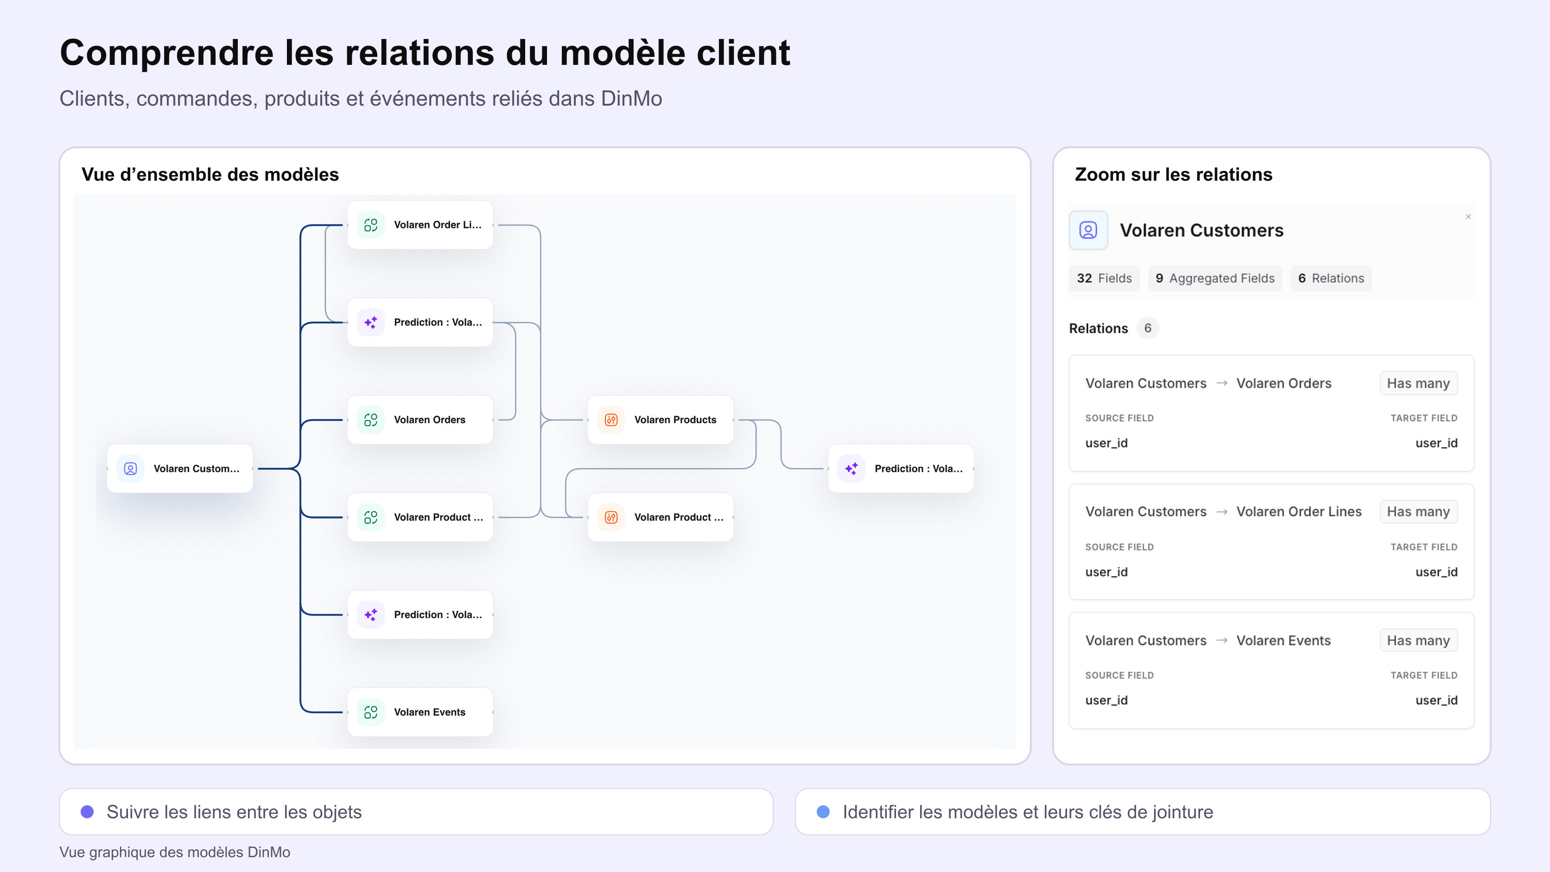The width and height of the screenshot is (1550, 872).
Task: Click the Volaren Order Li... node label
Action: coord(438,225)
